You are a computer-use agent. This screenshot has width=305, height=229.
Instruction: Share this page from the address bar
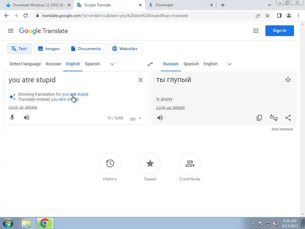(x=258, y=16)
